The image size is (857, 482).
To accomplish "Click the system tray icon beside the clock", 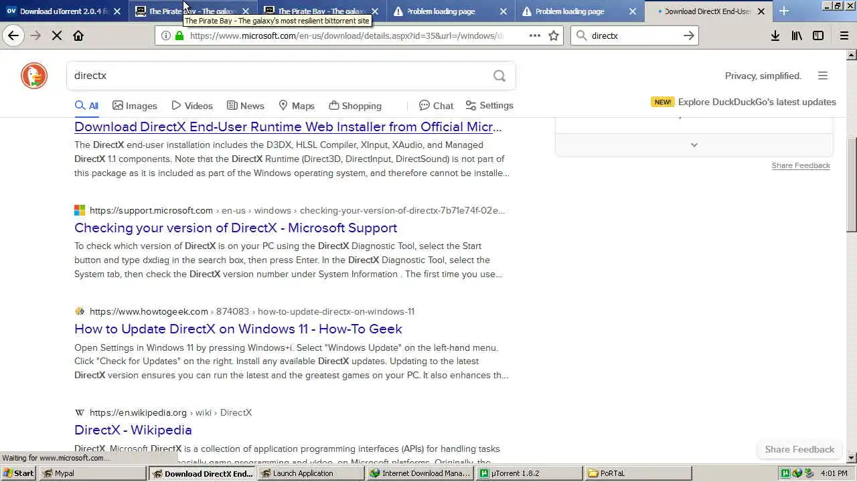I will [x=809, y=473].
